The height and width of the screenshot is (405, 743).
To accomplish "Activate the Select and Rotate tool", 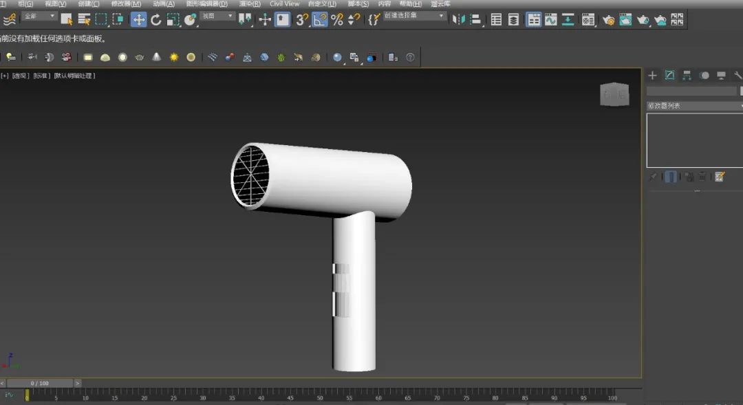I will pos(155,19).
